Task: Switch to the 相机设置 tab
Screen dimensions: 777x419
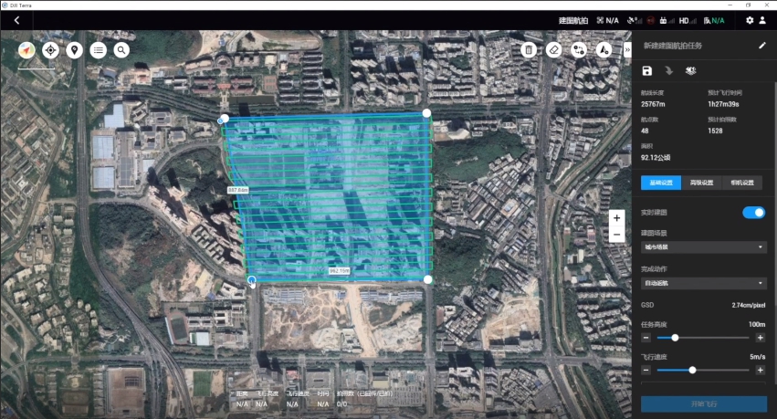Action: 743,183
